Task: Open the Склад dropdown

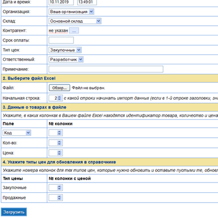Action: (x=75, y=21)
